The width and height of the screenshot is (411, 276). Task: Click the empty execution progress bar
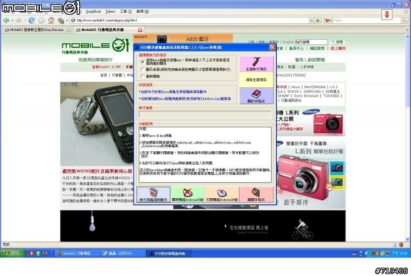pyautogui.click(x=205, y=114)
